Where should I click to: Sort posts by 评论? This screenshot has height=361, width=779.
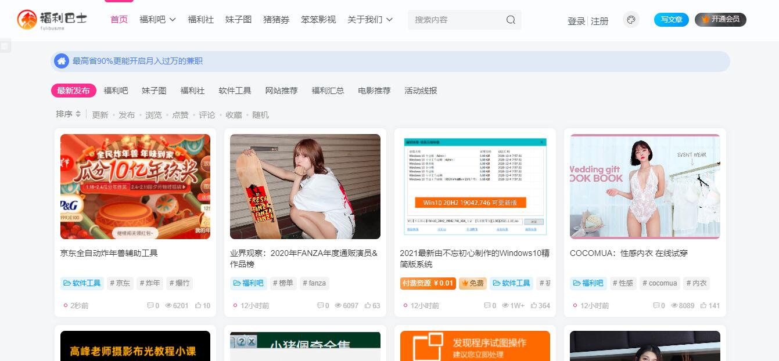[207, 115]
